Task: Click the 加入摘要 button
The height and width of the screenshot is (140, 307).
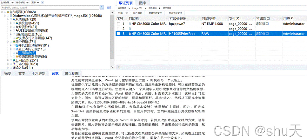Action: coord(137,13)
